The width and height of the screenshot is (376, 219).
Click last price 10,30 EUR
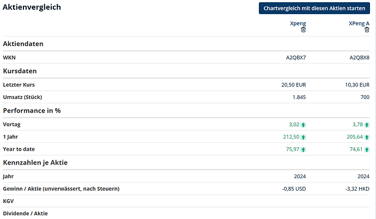pos(356,85)
